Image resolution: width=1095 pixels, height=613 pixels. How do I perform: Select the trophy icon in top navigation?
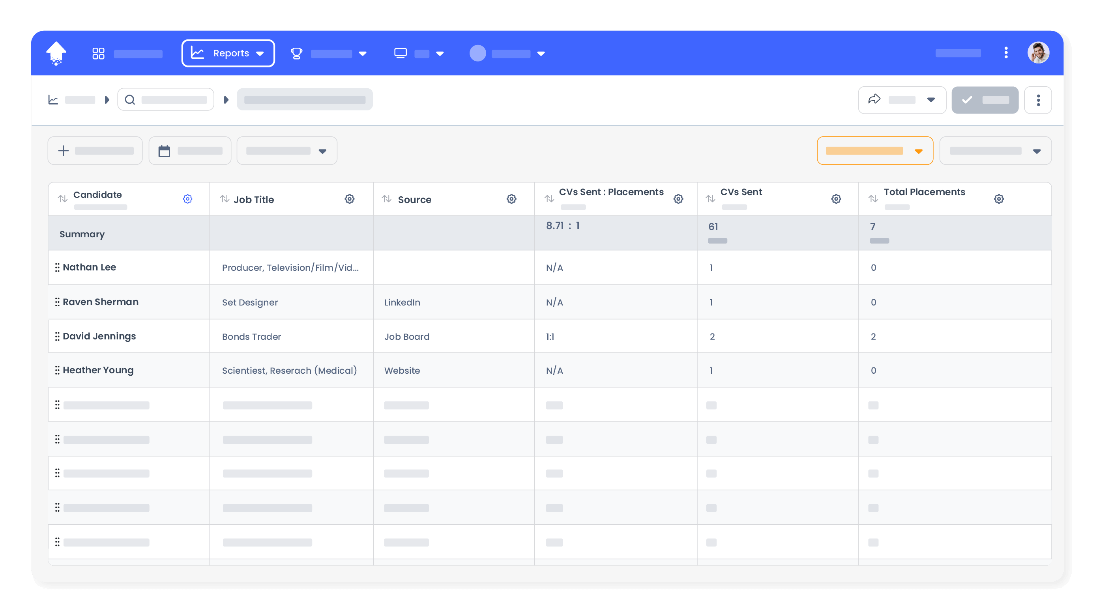296,53
